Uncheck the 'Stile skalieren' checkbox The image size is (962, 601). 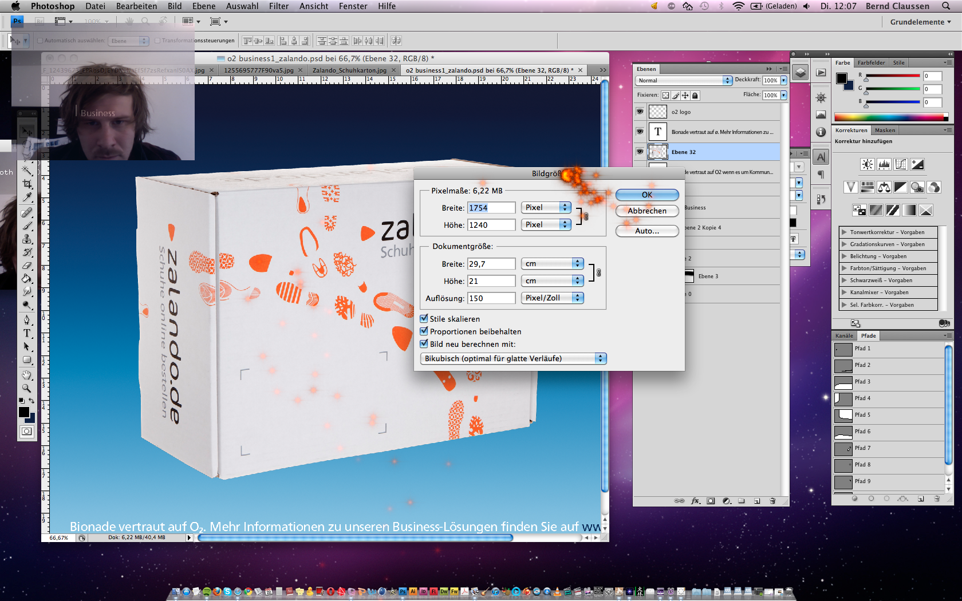424,319
